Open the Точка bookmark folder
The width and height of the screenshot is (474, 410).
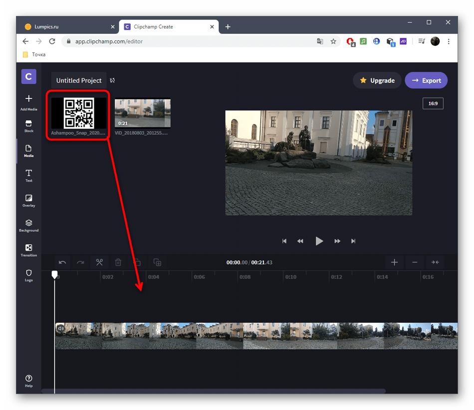34,54
